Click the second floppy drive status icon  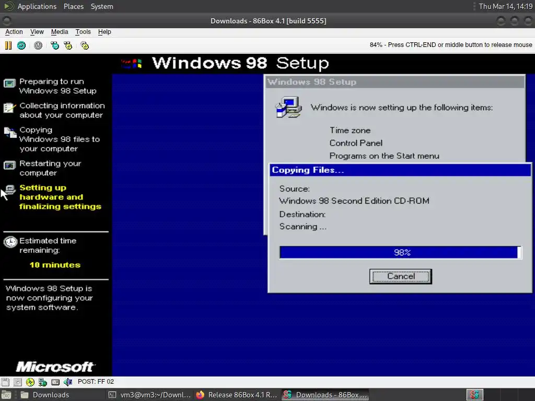[x=17, y=382]
